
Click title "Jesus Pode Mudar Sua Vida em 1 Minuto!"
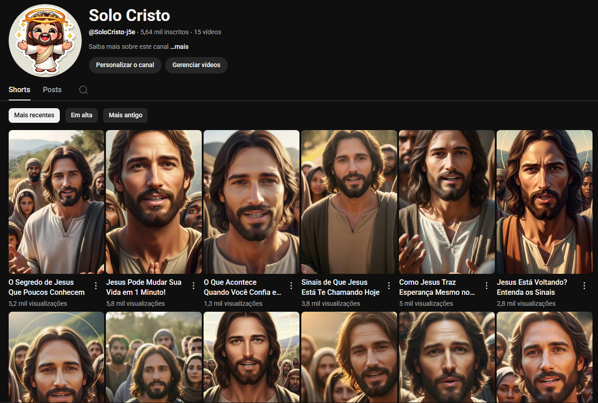[144, 287]
